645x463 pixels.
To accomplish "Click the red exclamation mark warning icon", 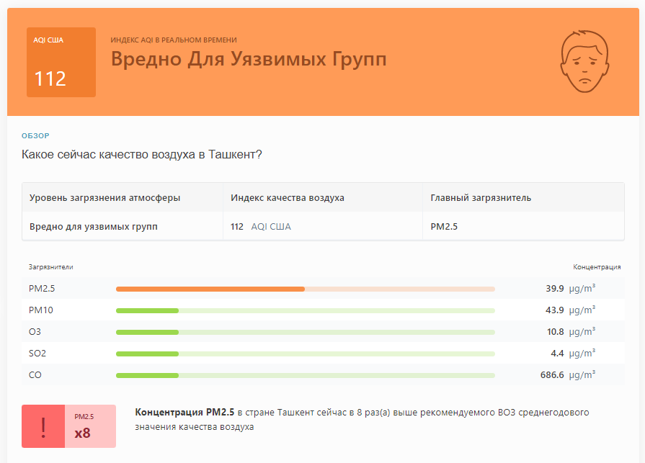I will tap(43, 426).
